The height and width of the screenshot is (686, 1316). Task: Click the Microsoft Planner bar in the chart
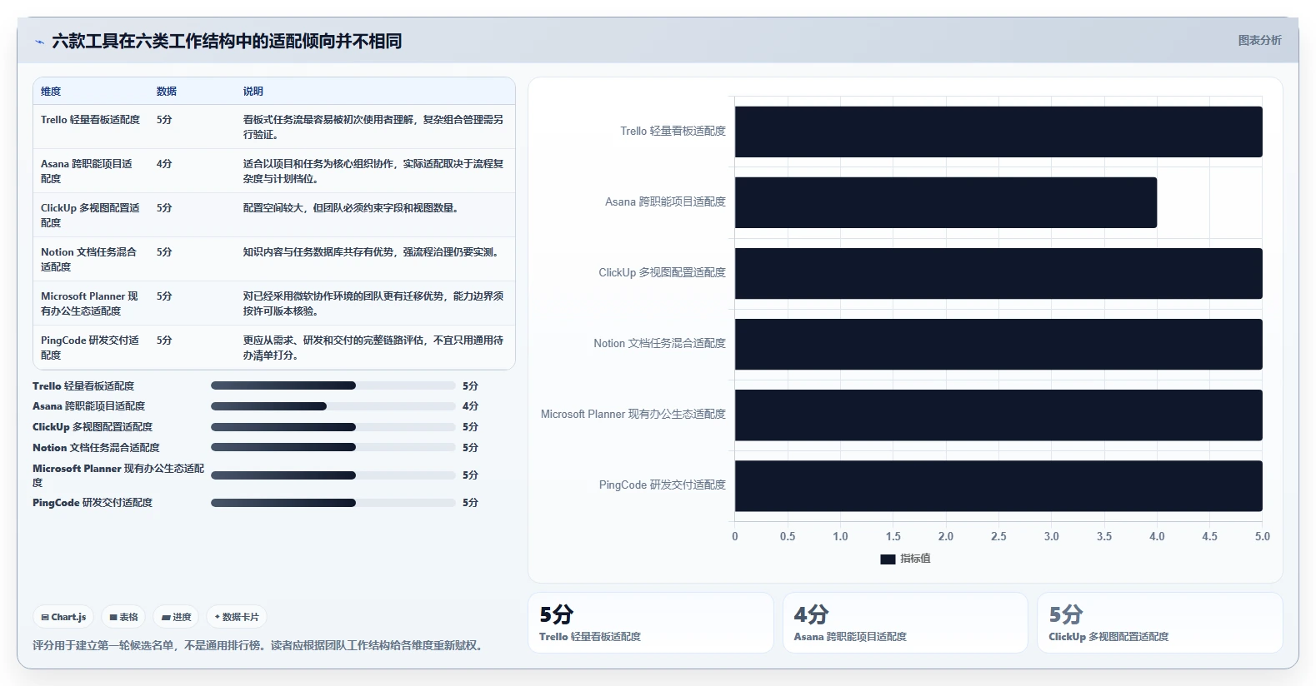pyautogui.click(x=998, y=415)
